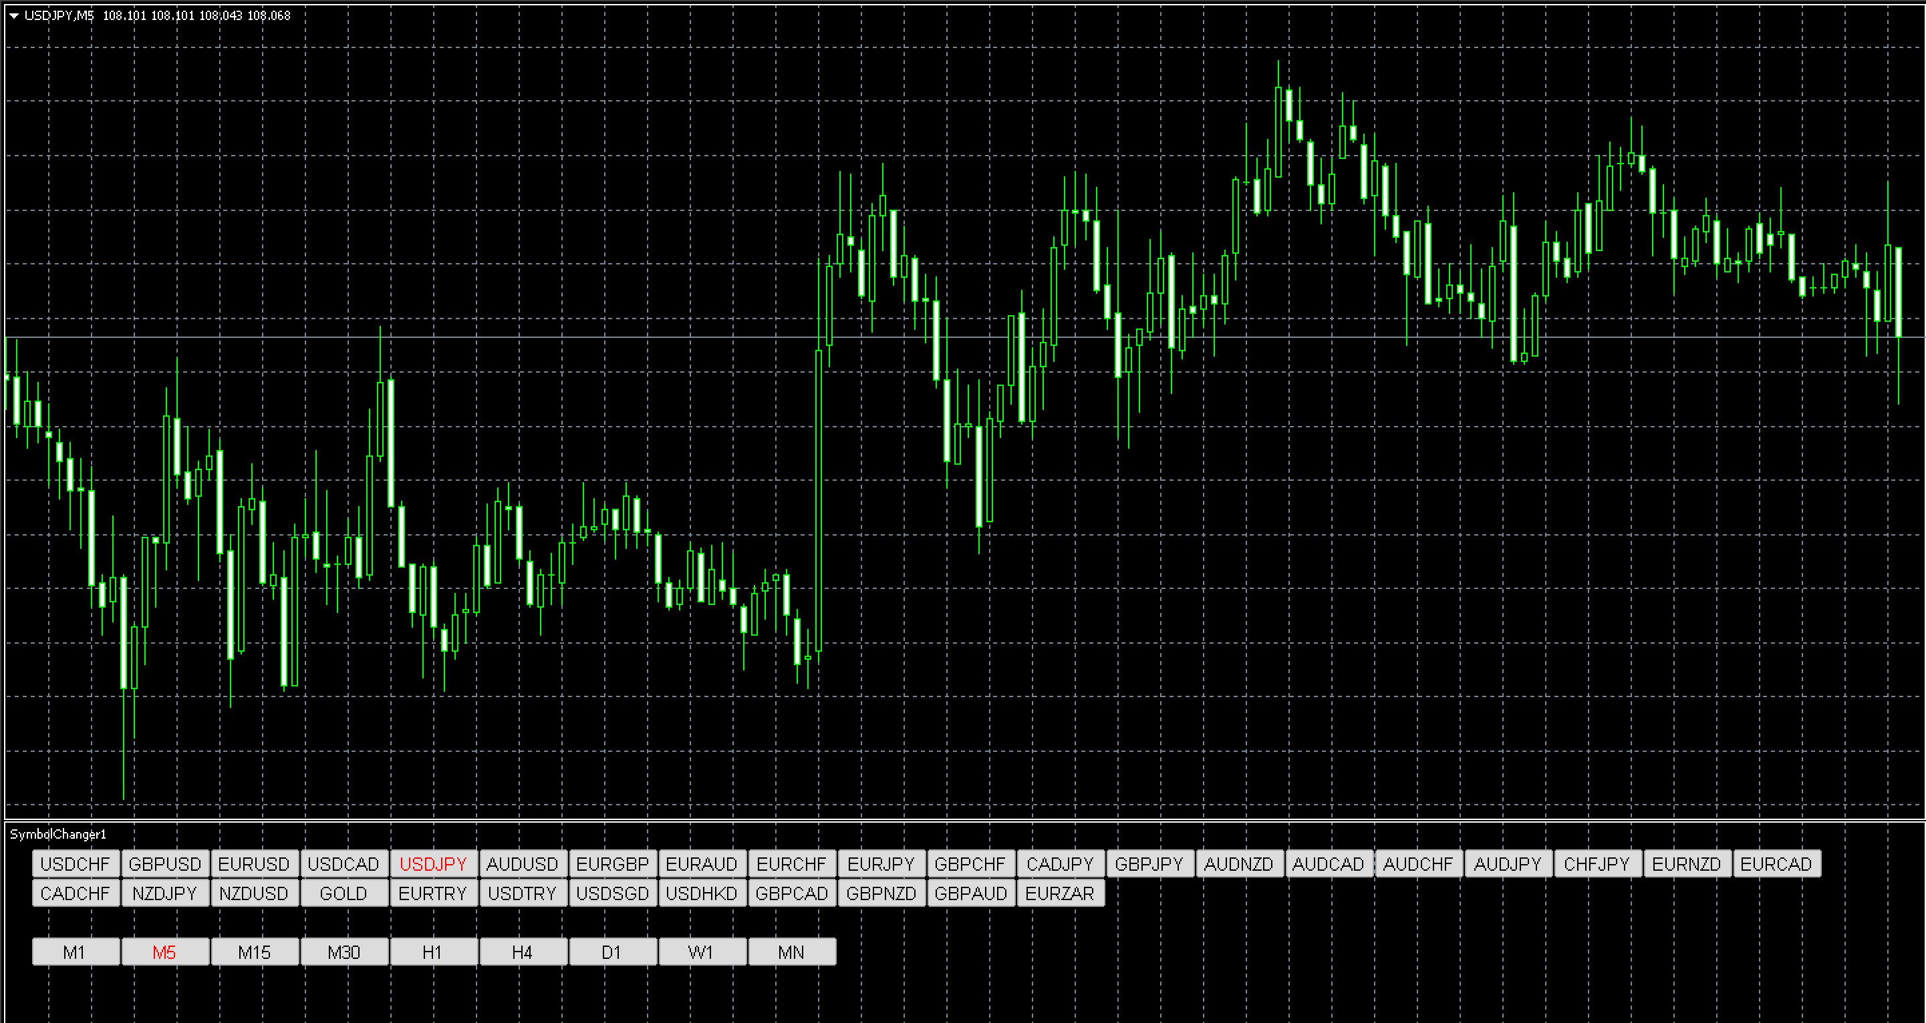This screenshot has width=1926, height=1023.
Task: Click the OHLC price values in header
Action: [x=196, y=15]
